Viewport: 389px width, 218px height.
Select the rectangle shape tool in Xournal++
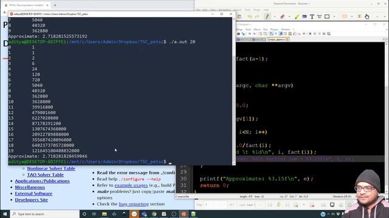coord(327,16)
